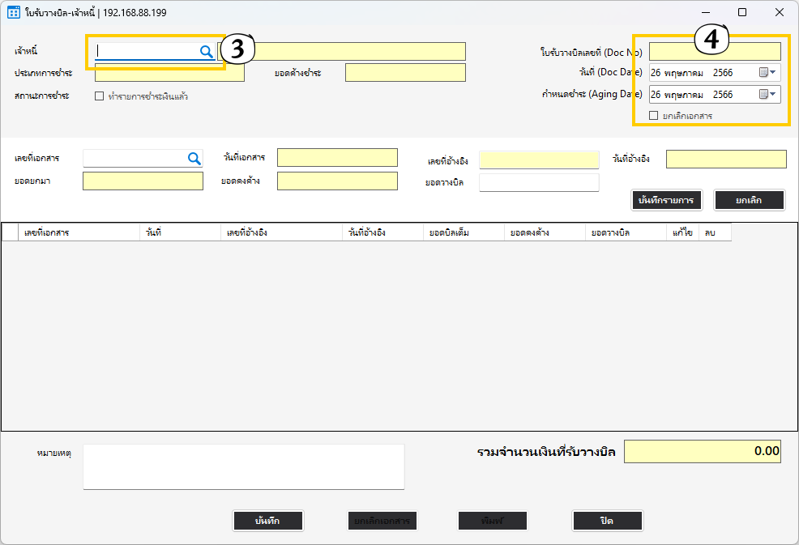Expand the Aging Date dropdown arrow

pyautogui.click(x=773, y=95)
